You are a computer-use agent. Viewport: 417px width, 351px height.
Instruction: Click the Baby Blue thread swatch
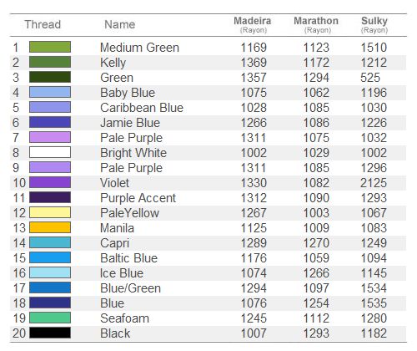[50, 92]
